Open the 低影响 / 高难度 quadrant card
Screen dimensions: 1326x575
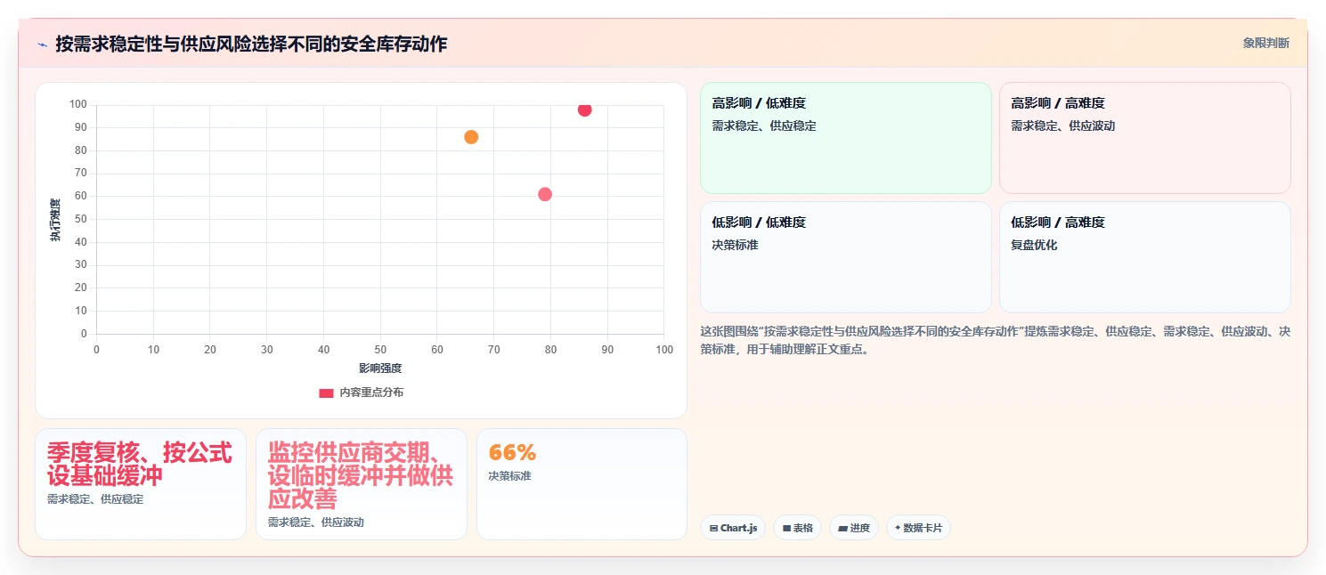[1144, 257]
